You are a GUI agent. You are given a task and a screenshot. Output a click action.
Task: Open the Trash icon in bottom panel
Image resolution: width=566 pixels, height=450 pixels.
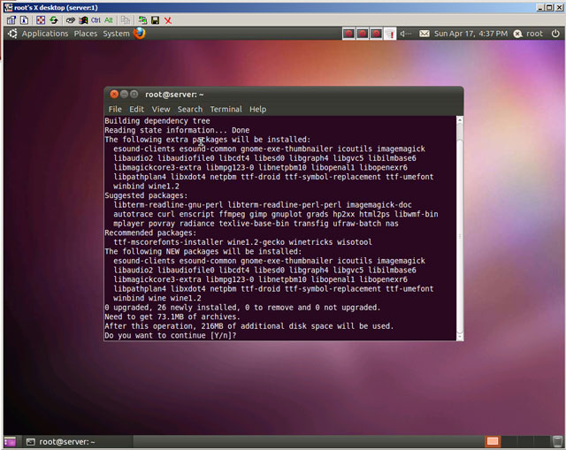pyautogui.click(x=557, y=441)
